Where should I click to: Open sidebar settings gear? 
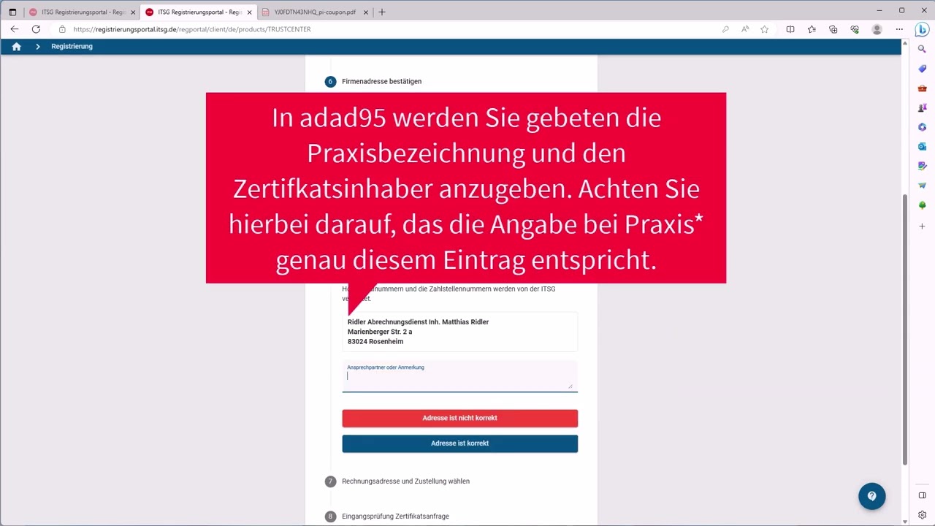click(x=922, y=514)
